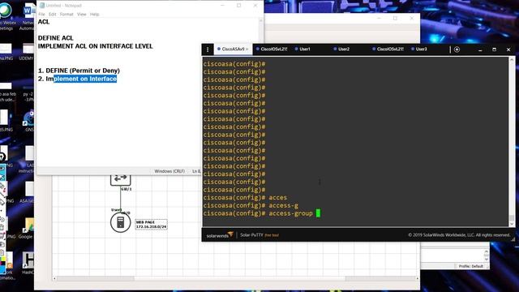The height and width of the screenshot is (292, 519).
Task: Open Notepad Format menu
Action: [66, 15]
